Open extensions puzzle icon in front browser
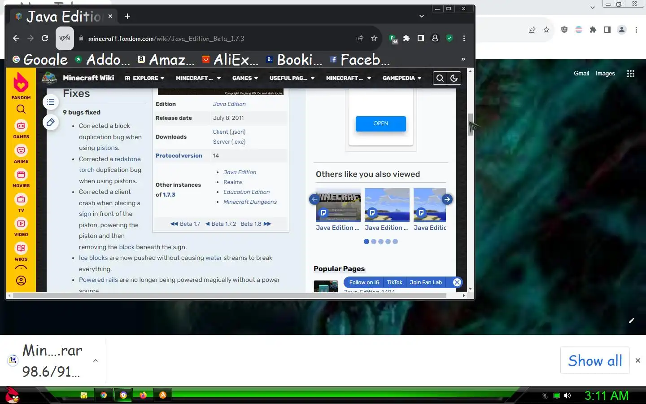This screenshot has width=646, height=404. pyautogui.click(x=406, y=39)
